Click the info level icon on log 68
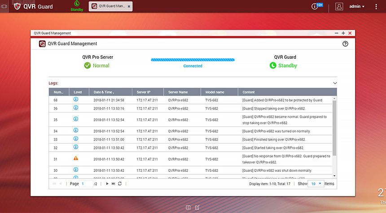The image size is (386, 213). click(75, 100)
